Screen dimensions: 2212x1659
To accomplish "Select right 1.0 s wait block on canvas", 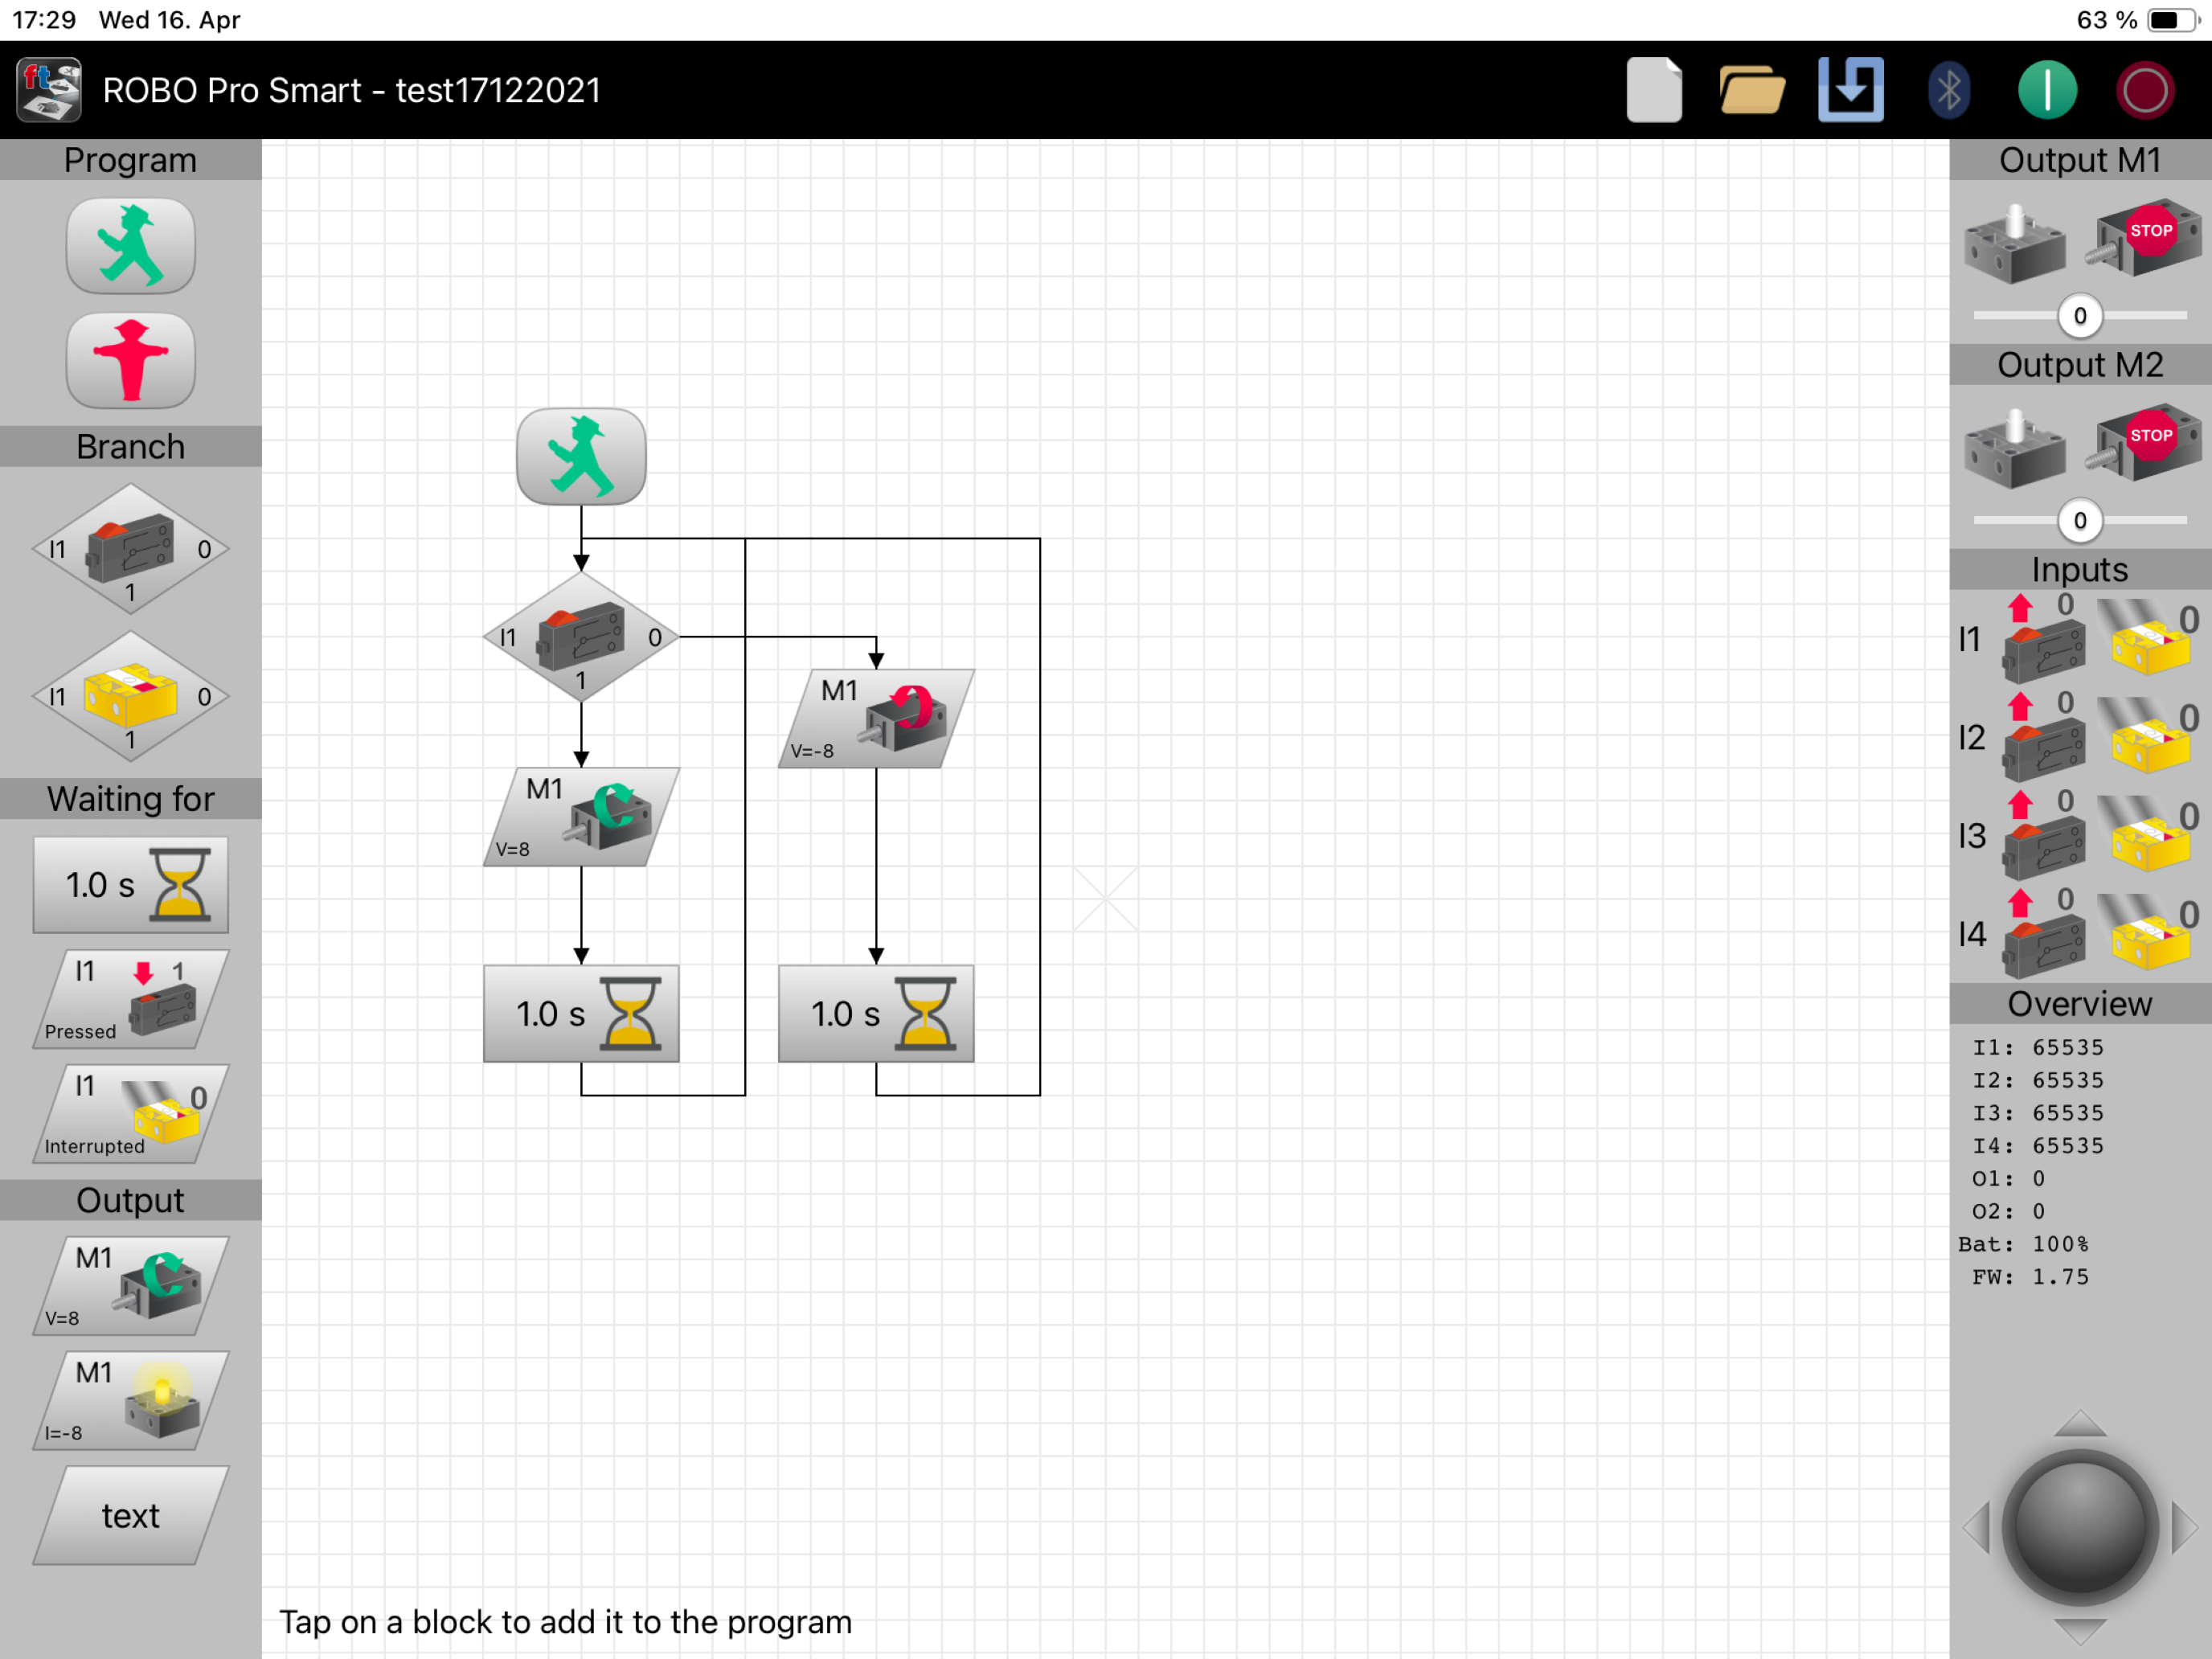I will click(x=876, y=1013).
